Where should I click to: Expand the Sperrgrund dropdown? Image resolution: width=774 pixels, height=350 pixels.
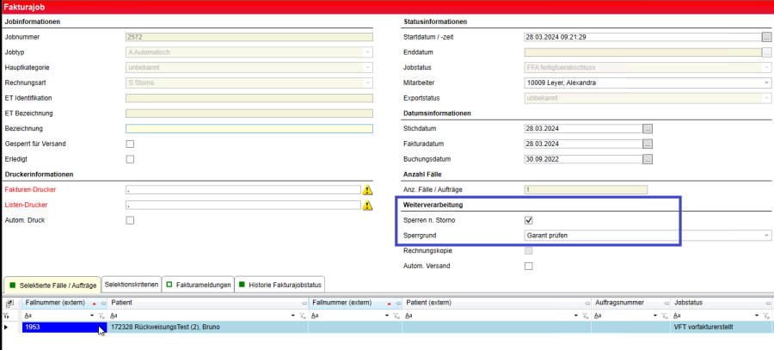pos(766,235)
